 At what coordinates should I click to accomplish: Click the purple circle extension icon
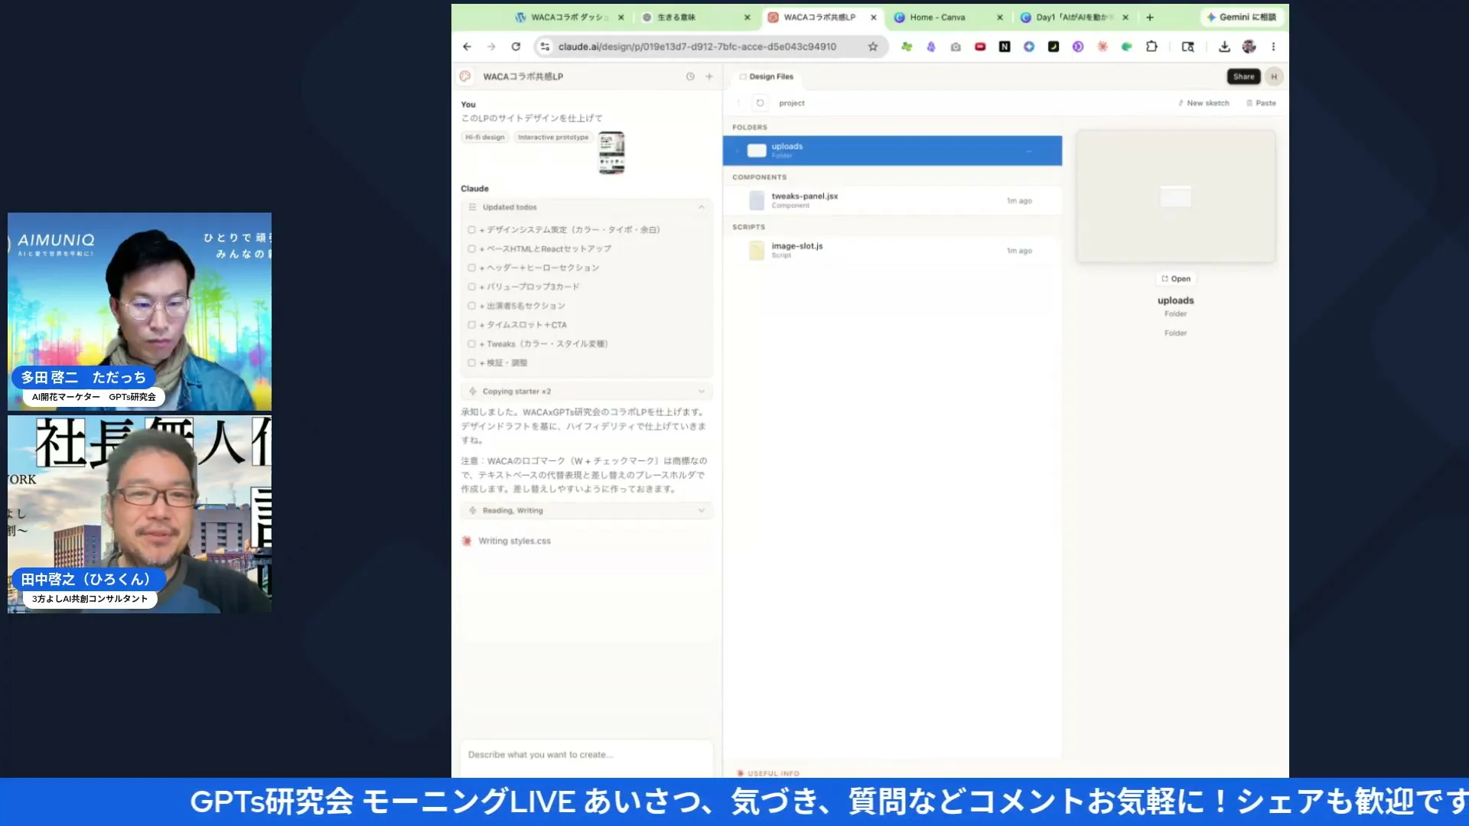pyautogui.click(x=1078, y=47)
